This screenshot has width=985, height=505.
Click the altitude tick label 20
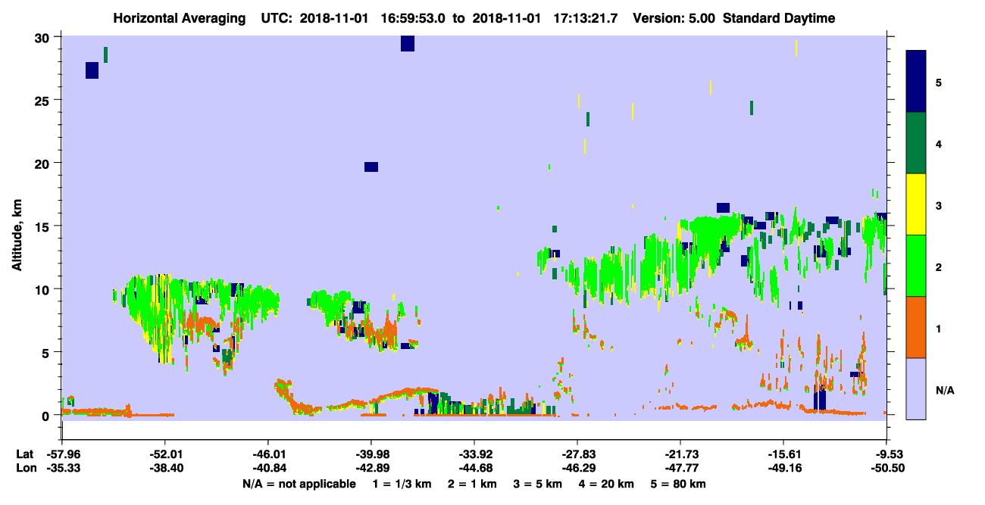point(43,163)
